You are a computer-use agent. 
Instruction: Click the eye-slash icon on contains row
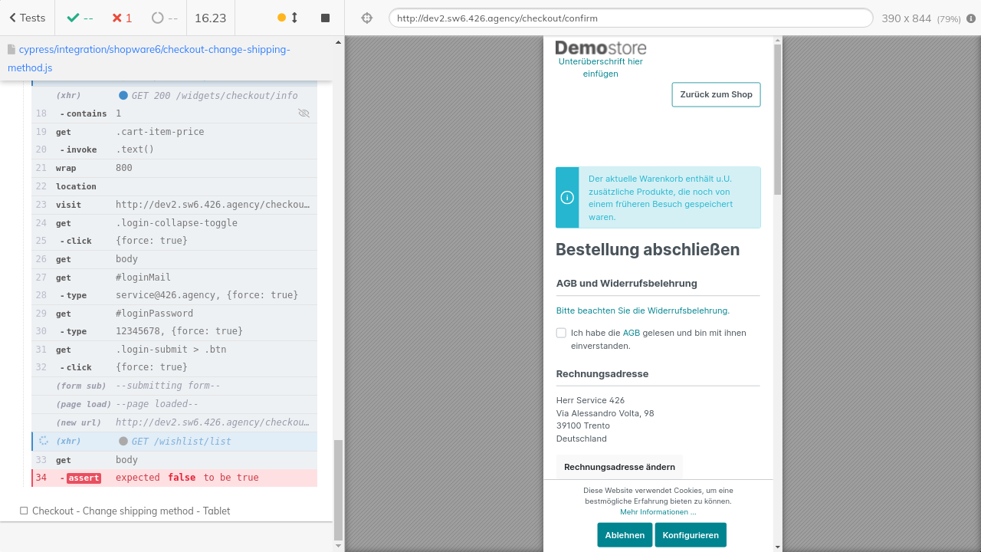303,113
